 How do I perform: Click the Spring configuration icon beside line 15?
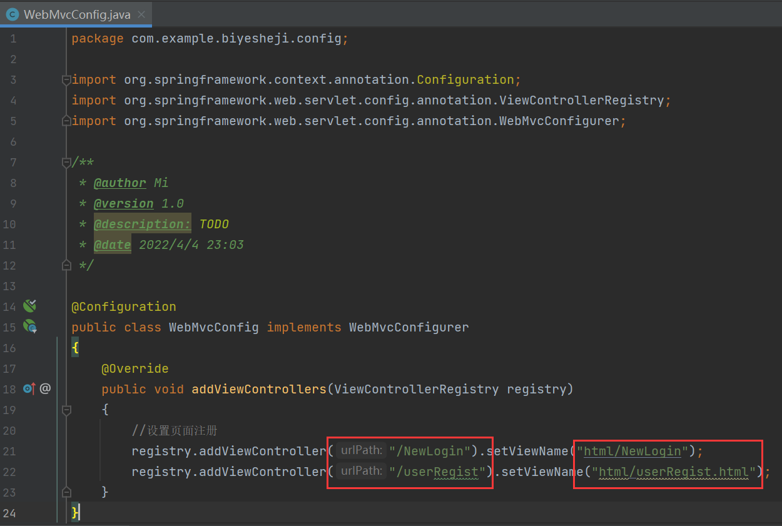pos(29,326)
